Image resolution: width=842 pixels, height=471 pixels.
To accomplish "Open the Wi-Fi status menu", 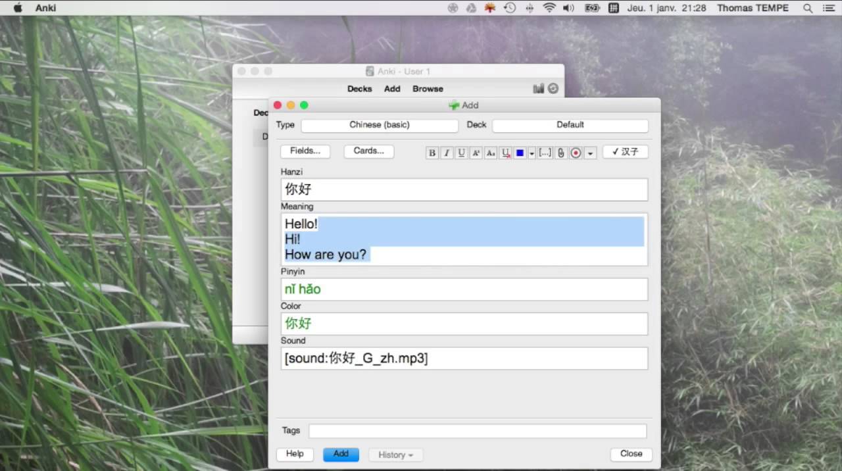I will click(x=549, y=8).
